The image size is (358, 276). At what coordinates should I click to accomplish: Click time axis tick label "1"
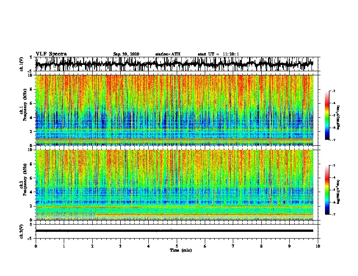[64, 246]
